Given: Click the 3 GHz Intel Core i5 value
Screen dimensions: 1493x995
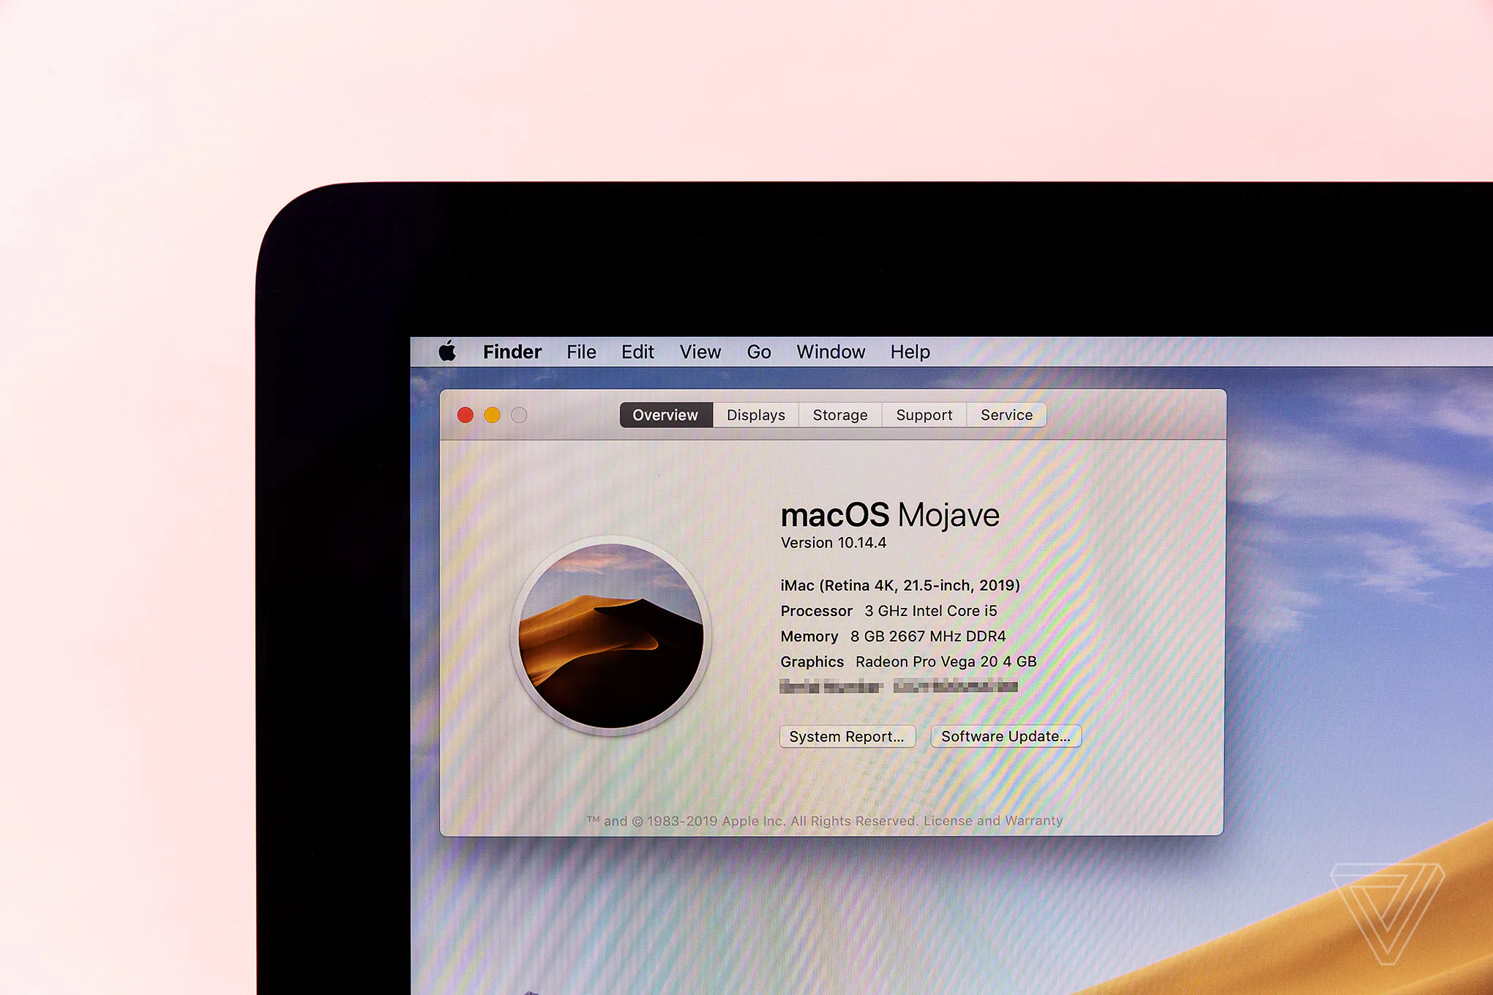Looking at the screenshot, I should [x=931, y=611].
